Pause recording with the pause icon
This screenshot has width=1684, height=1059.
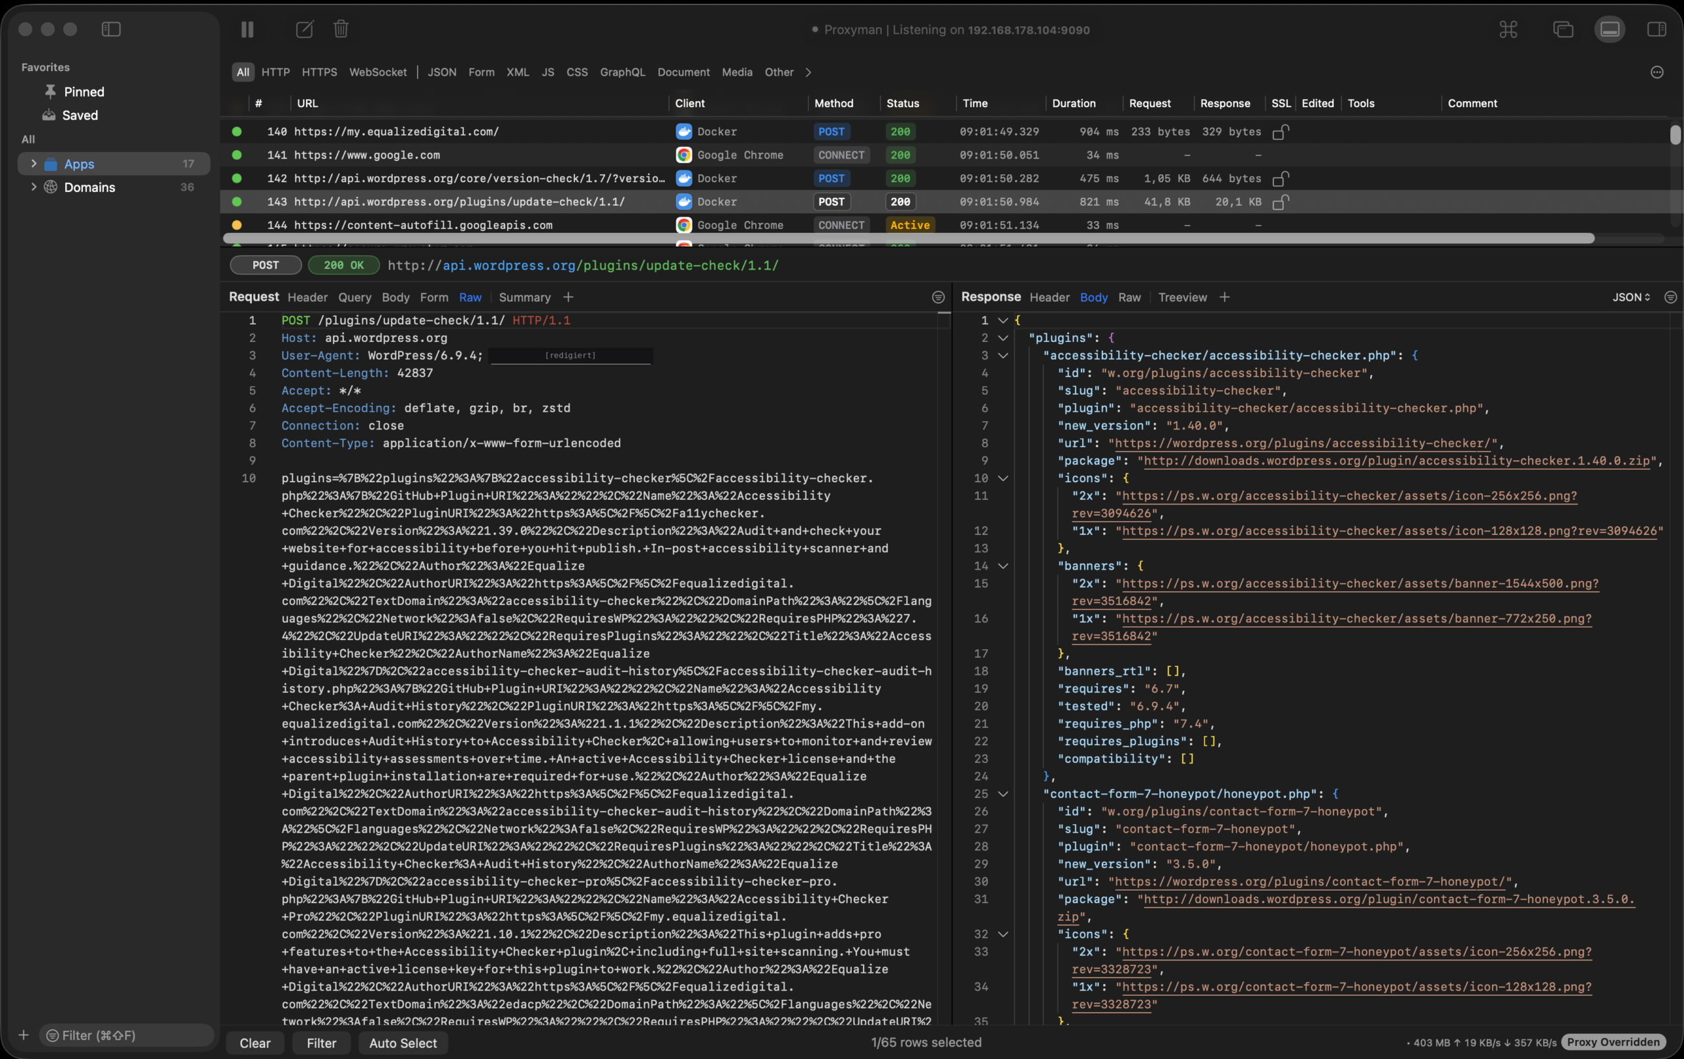tap(247, 30)
